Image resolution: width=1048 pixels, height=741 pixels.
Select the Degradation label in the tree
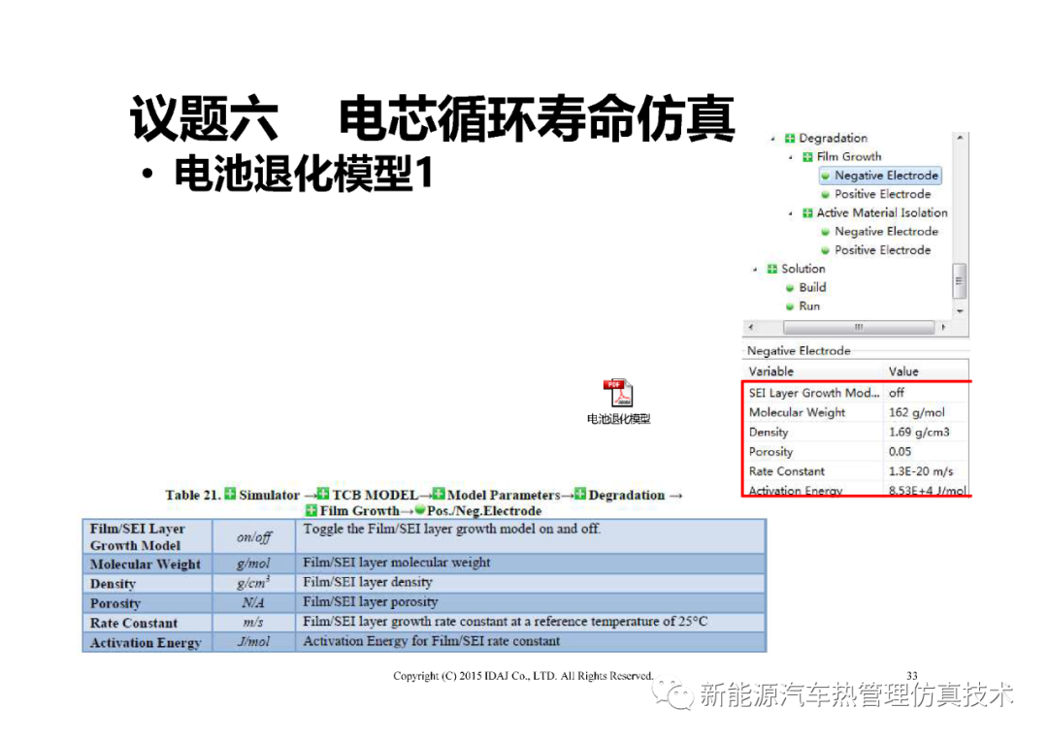pyautogui.click(x=833, y=139)
